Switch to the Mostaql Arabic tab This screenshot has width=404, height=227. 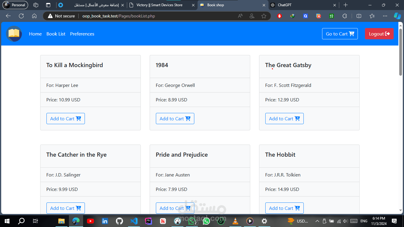coord(91,5)
